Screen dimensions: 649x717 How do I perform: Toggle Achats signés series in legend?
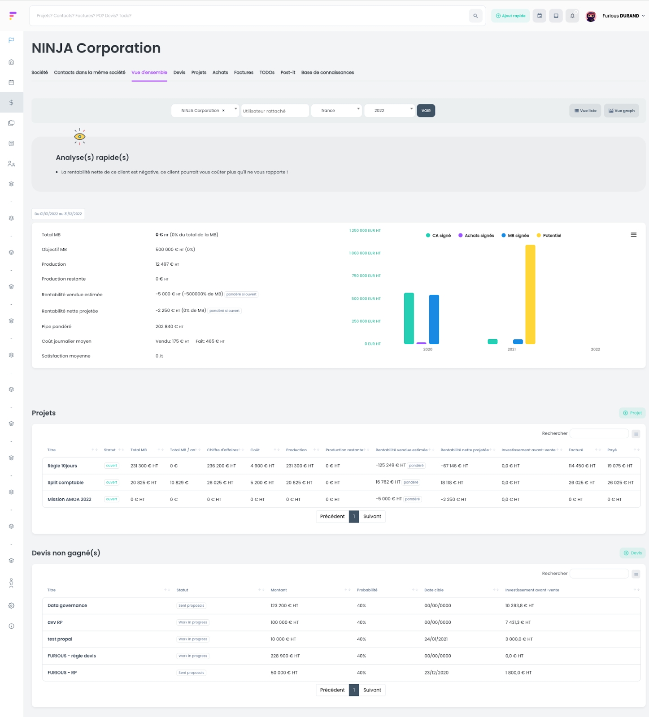476,235
